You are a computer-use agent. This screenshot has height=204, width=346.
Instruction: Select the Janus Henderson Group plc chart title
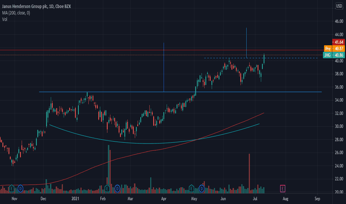[36, 6]
